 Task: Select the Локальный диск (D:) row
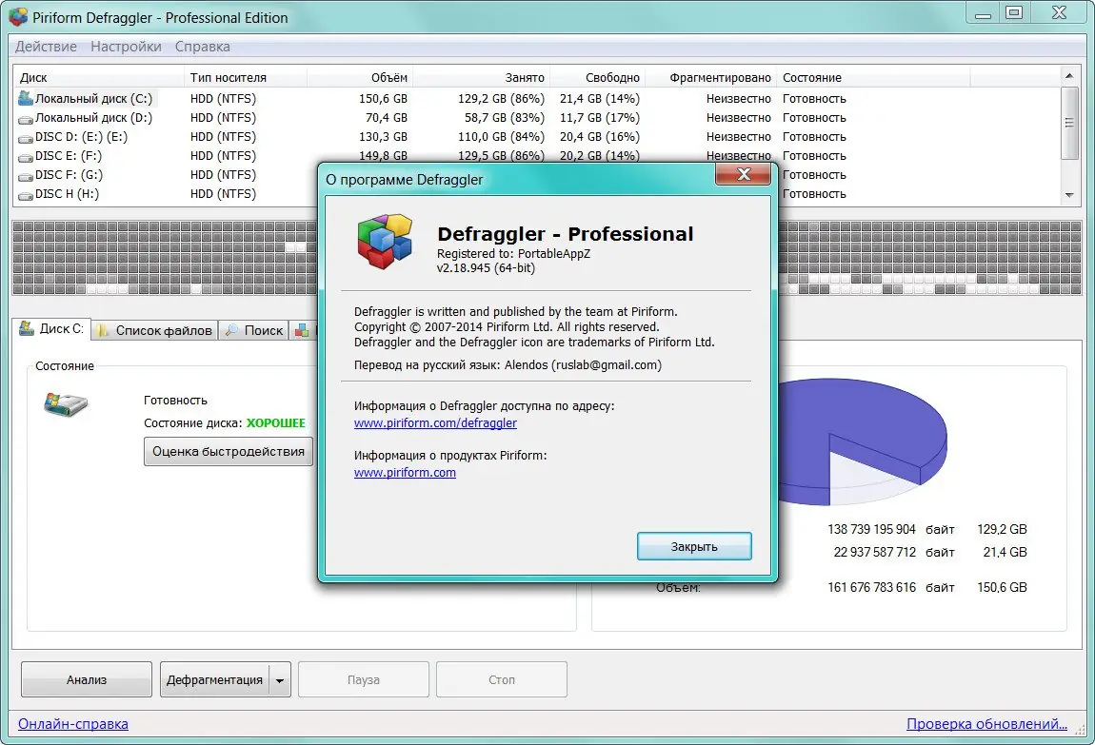click(536, 118)
